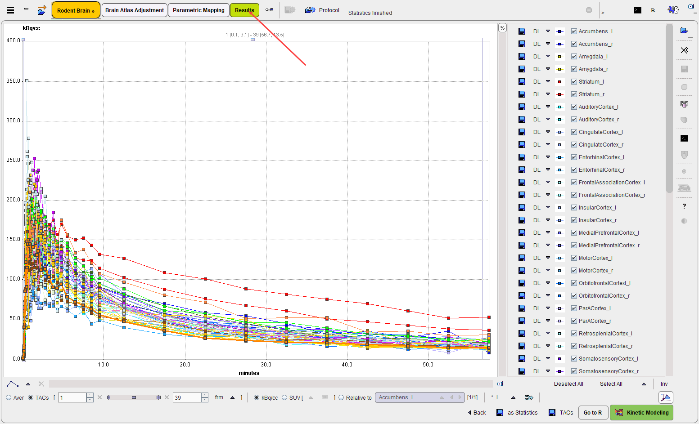
Task: Open help with the question mark icon
Action: (x=684, y=206)
